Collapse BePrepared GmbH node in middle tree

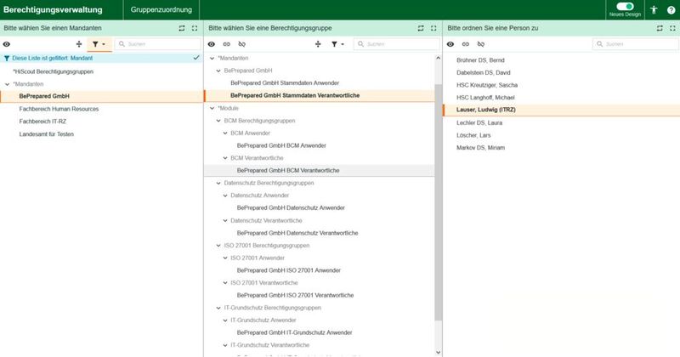pyautogui.click(x=218, y=71)
